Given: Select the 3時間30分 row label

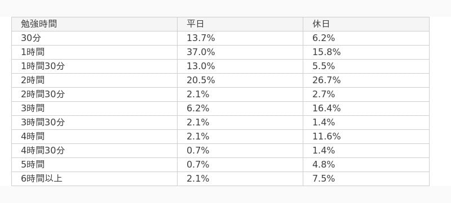Looking at the screenshot, I should [x=94, y=123].
